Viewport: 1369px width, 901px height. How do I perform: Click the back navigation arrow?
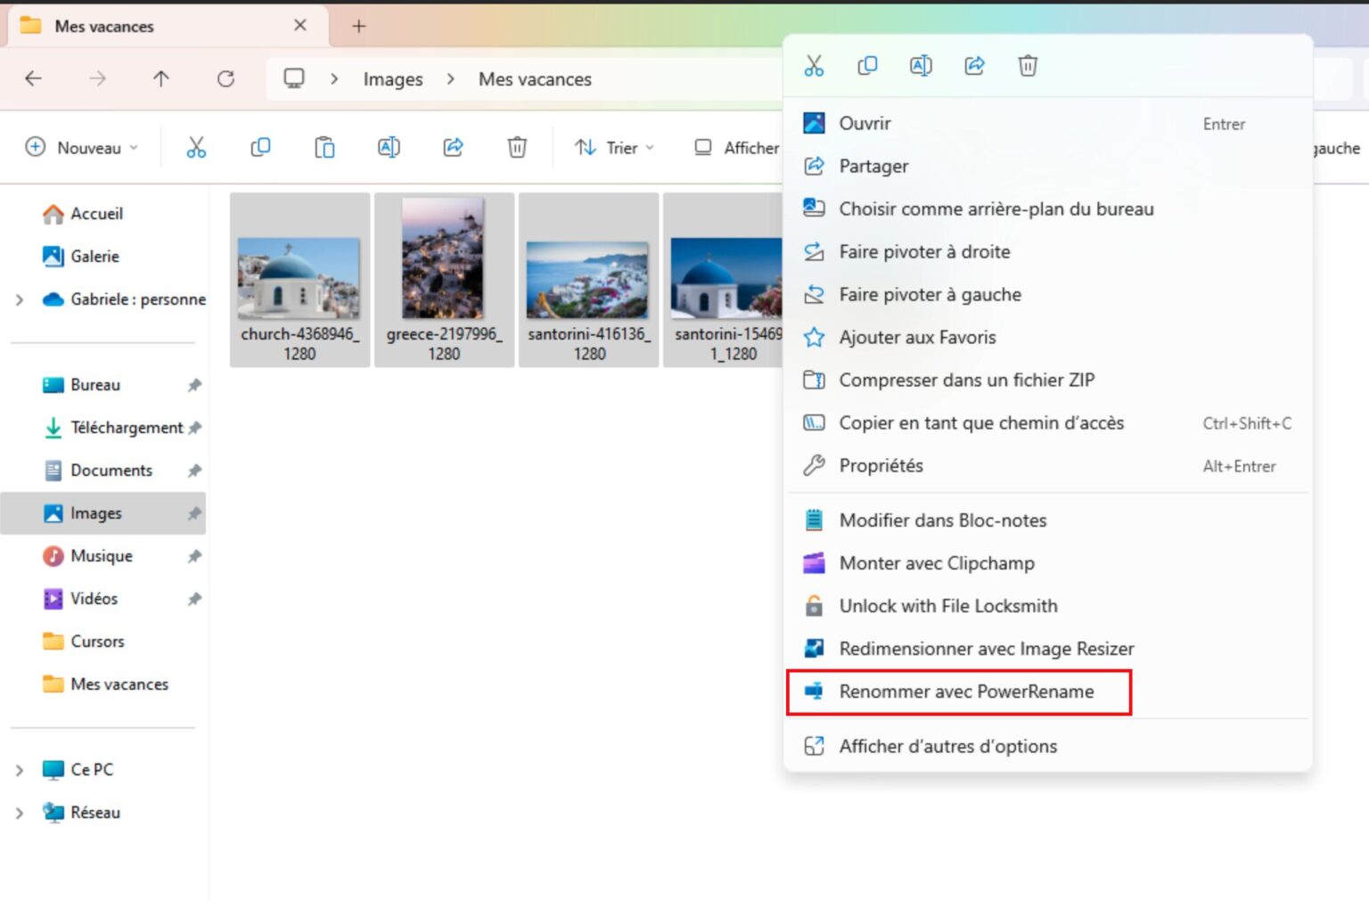coord(33,78)
